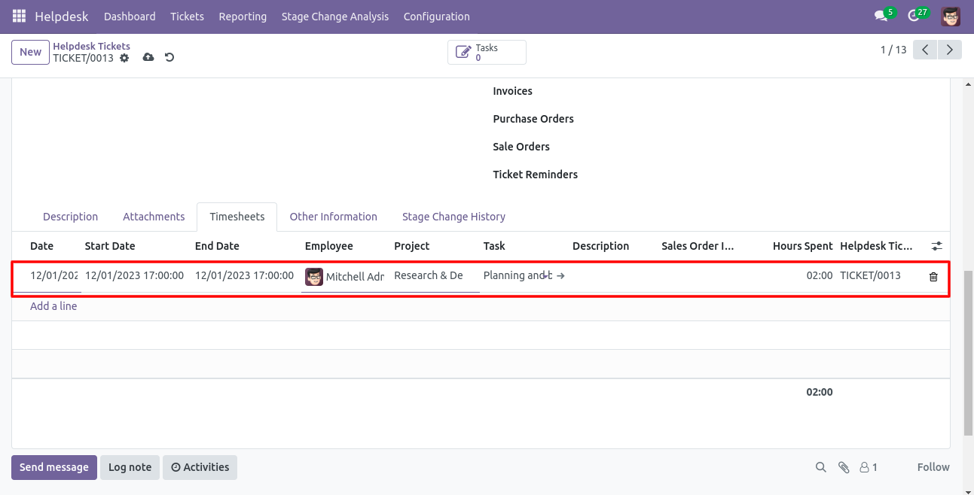Click Helpdesk Tickets breadcrumb link
This screenshot has height=495, width=974.
[x=91, y=46]
